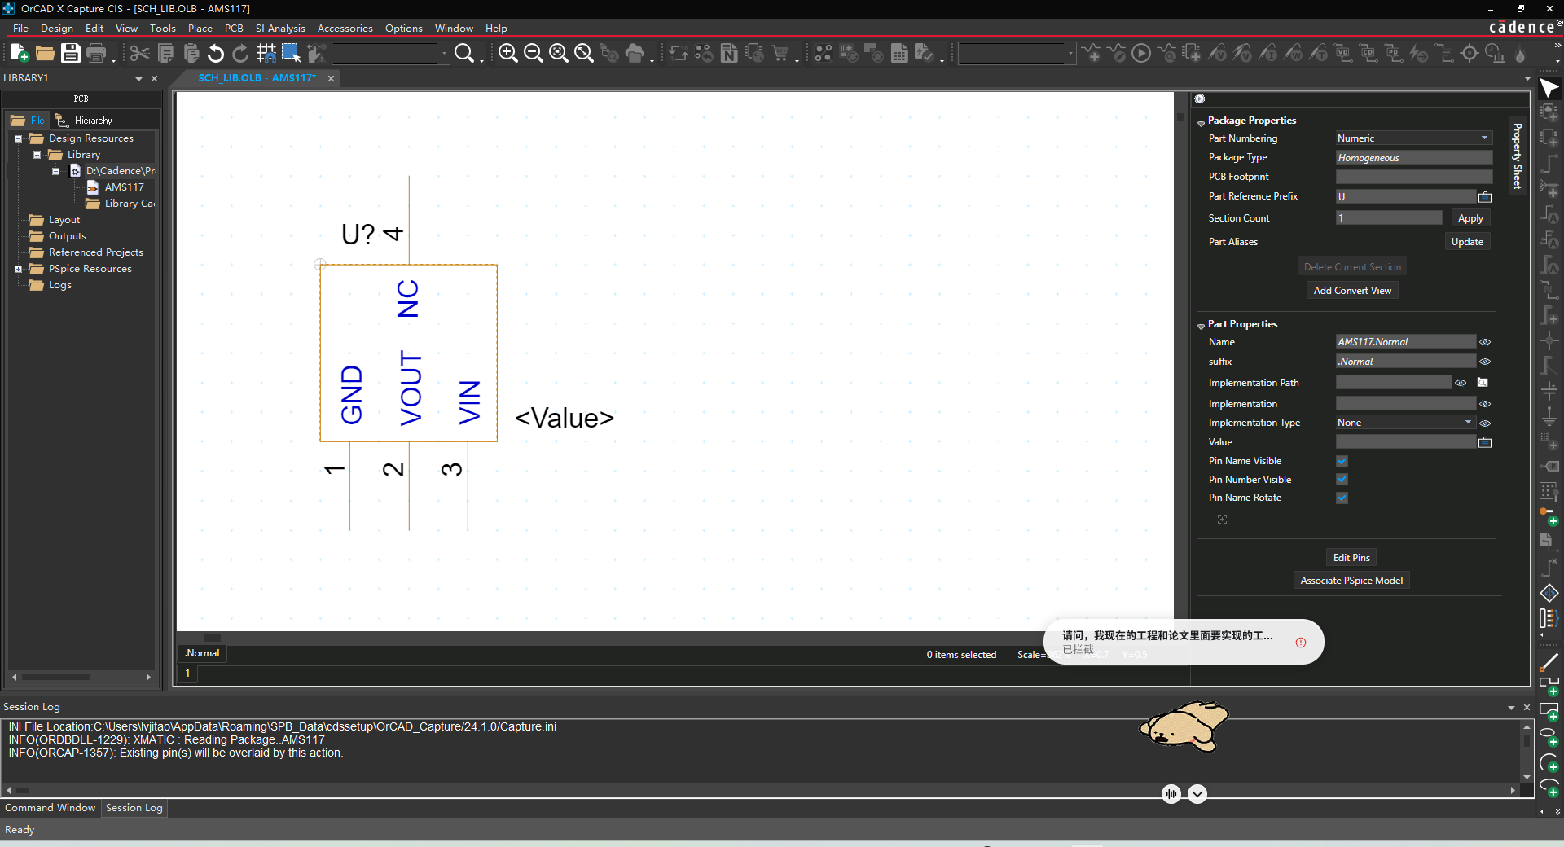This screenshot has width=1564, height=847.
Task: Click the zoom to area icon
Action: (558, 54)
